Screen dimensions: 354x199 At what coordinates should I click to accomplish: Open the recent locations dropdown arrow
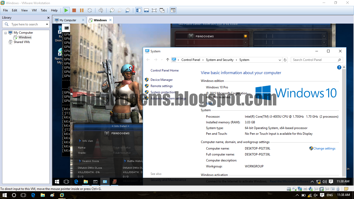pos(162,60)
